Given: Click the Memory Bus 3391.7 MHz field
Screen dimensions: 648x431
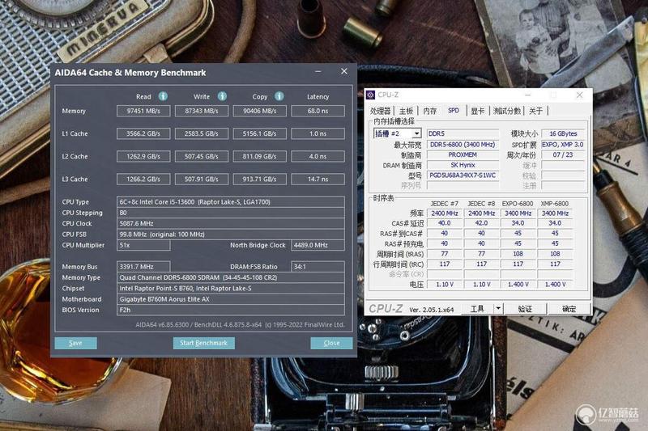Looking at the screenshot, I should pyautogui.click(x=143, y=267).
